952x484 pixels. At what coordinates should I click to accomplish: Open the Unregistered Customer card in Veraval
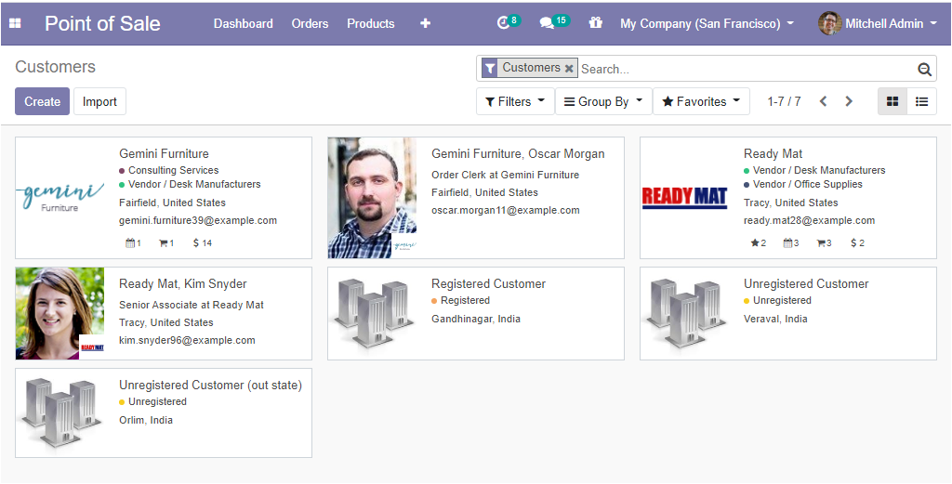click(788, 314)
